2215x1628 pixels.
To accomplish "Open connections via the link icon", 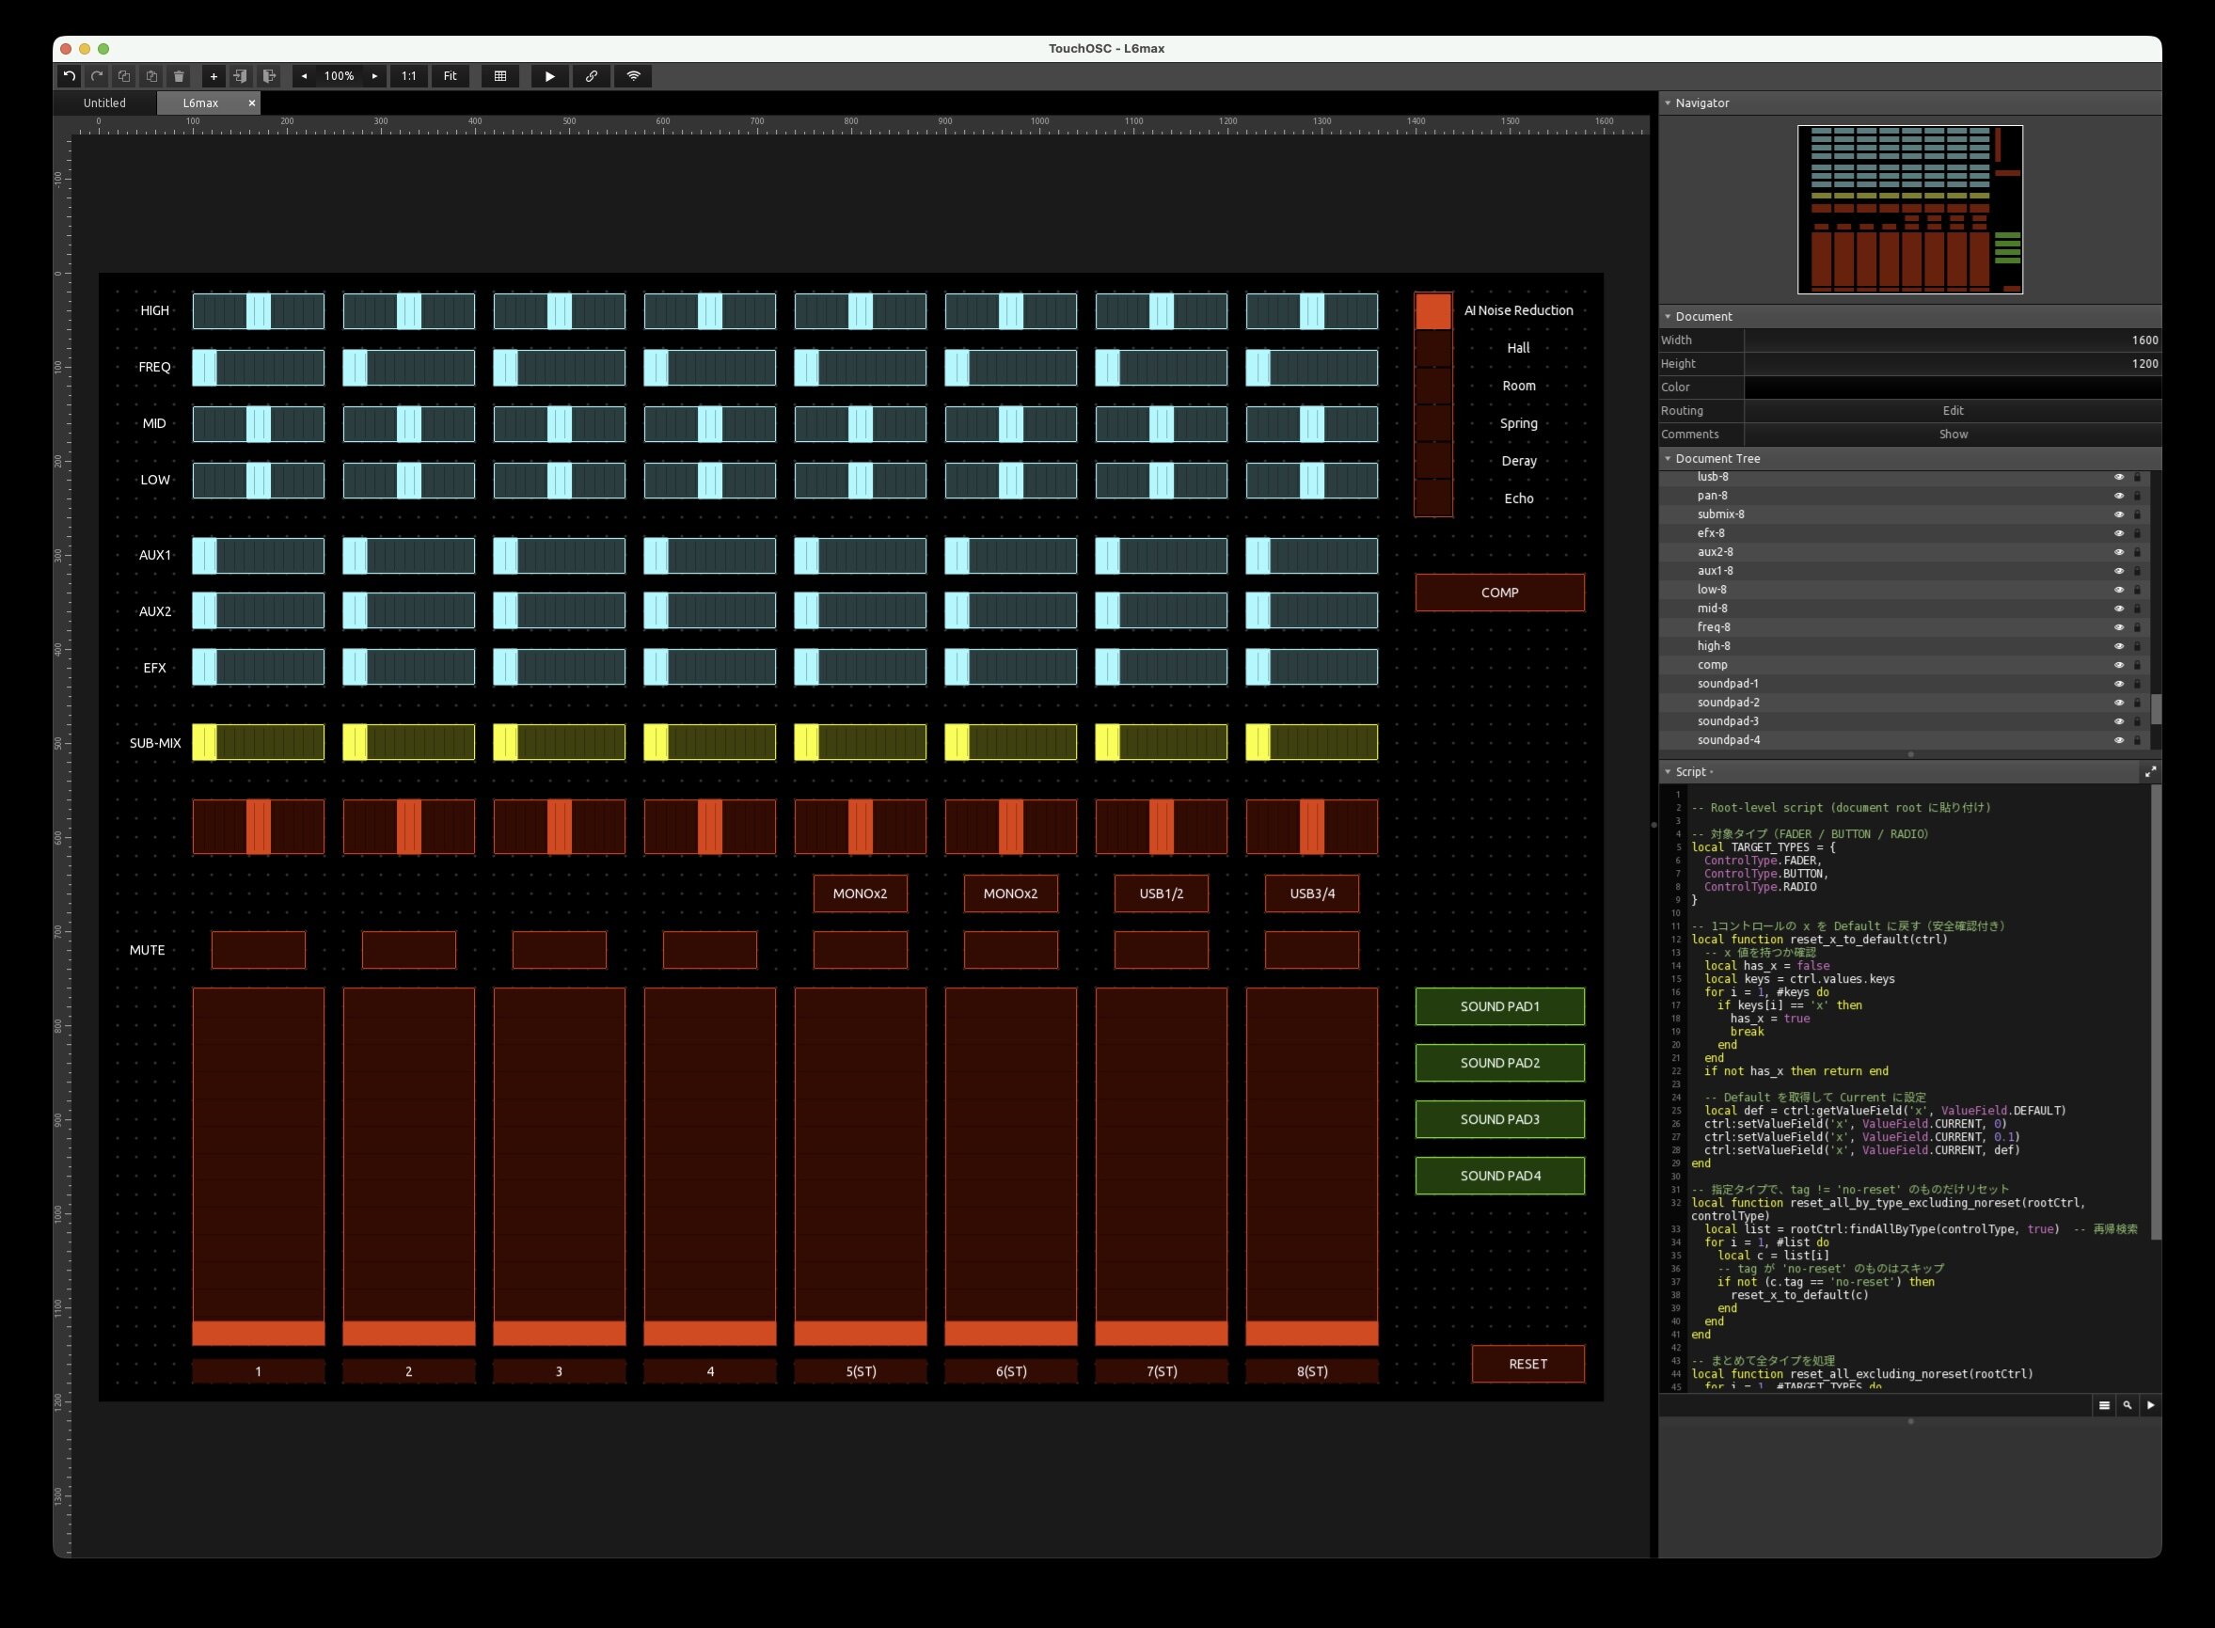I will pos(592,76).
